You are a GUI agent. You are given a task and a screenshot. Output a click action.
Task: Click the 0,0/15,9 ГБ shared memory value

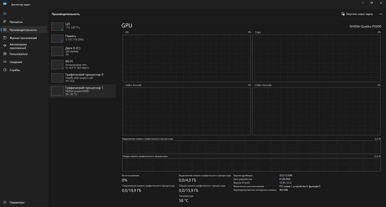188,190
